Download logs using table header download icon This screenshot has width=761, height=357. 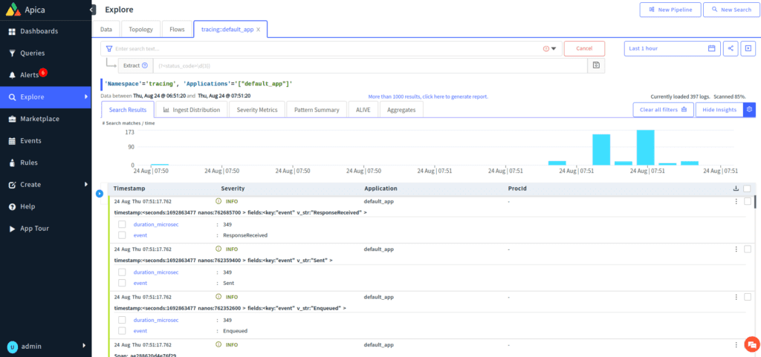coord(736,189)
